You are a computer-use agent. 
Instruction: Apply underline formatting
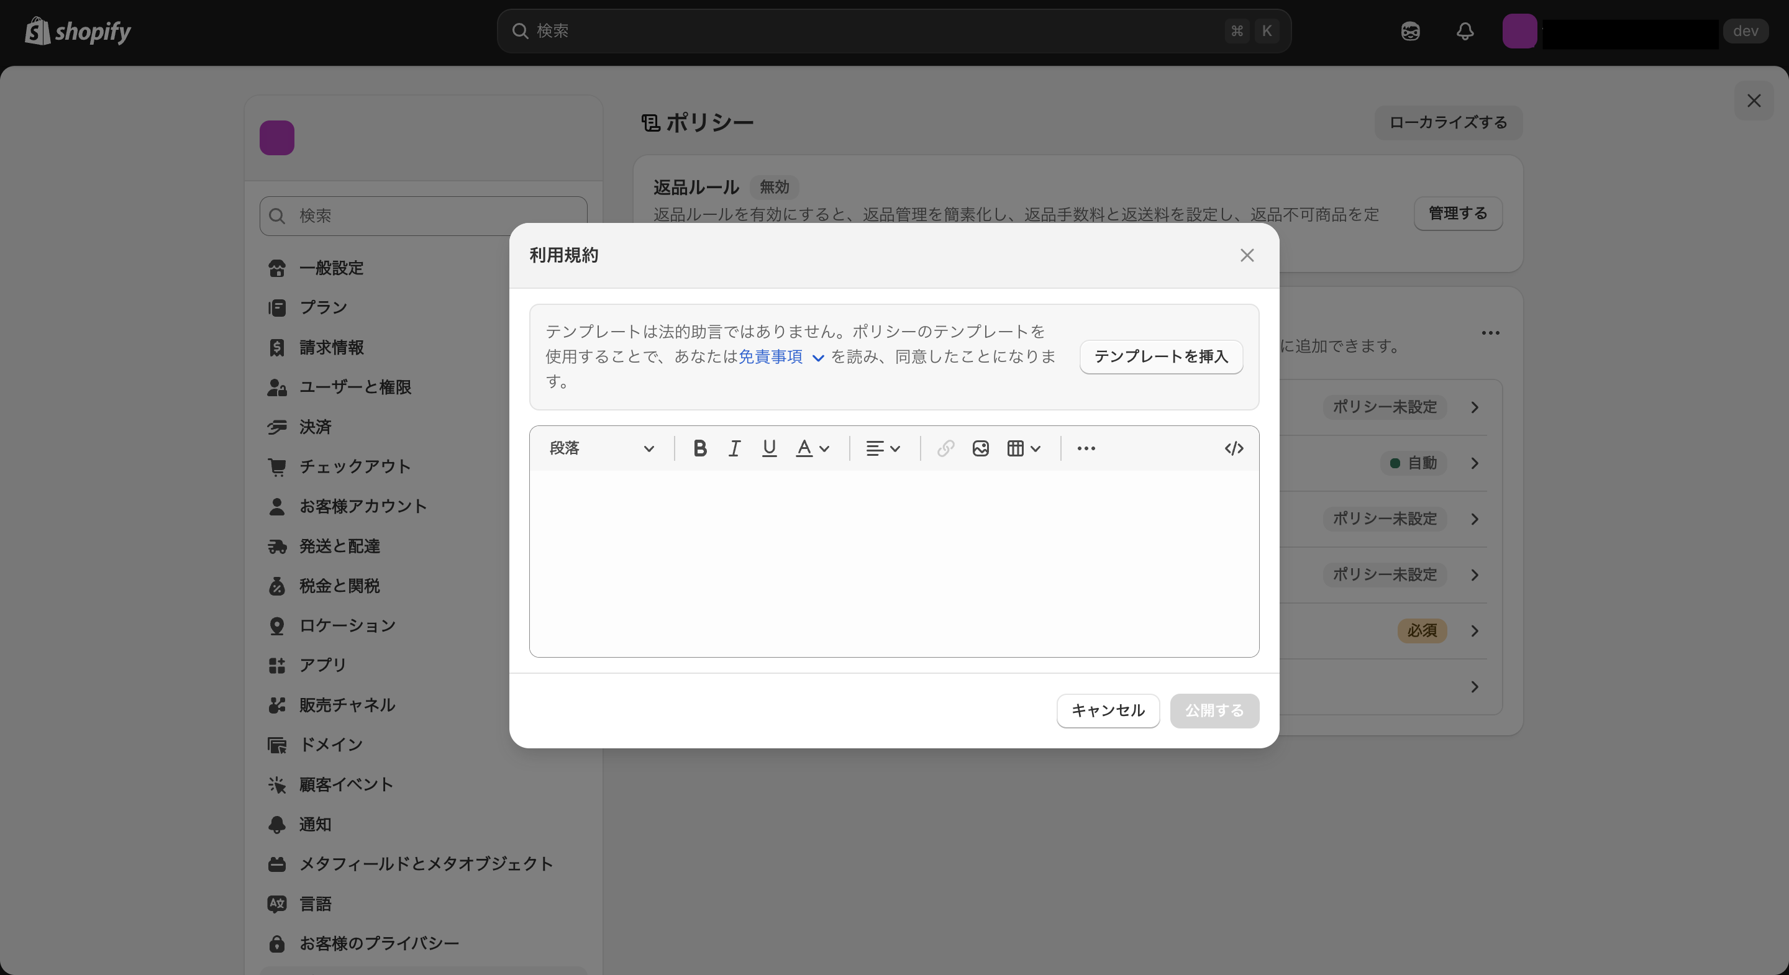pyautogui.click(x=768, y=448)
